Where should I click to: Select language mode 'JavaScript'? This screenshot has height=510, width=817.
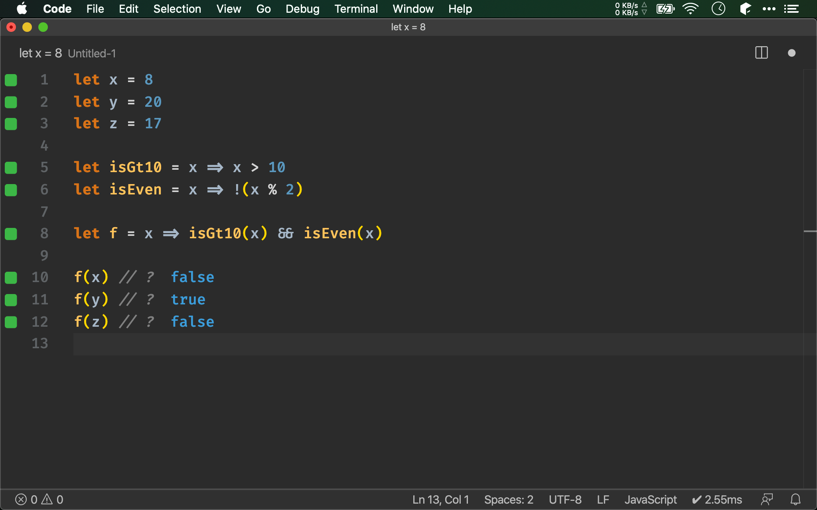pos(651,500)
